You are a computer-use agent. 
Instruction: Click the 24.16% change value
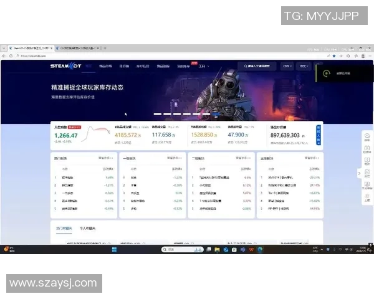(x=315, y=185)
